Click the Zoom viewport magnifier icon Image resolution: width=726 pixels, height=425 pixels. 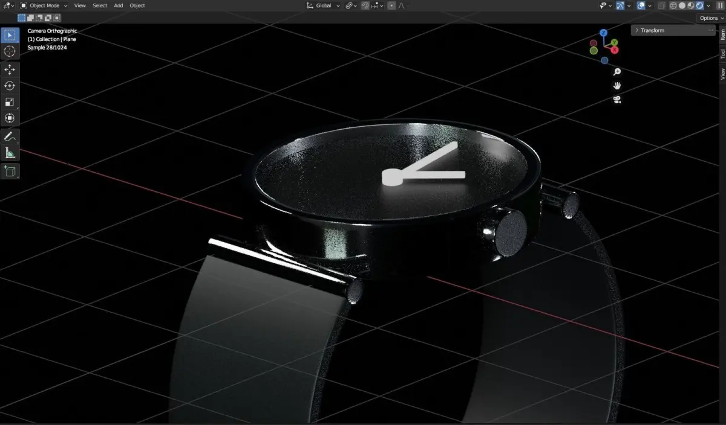pyautogui.click(x=617, y=71)
